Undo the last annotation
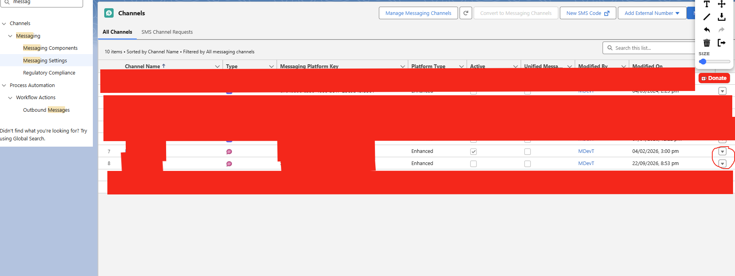This screenshot has width=735, height=276. (x=707, y=30)
